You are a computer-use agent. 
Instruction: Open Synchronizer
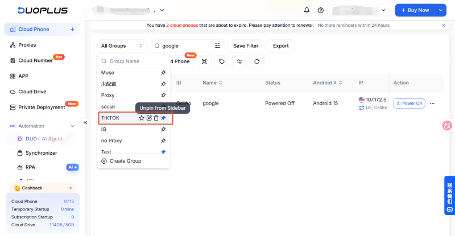[x=42, y=153]
